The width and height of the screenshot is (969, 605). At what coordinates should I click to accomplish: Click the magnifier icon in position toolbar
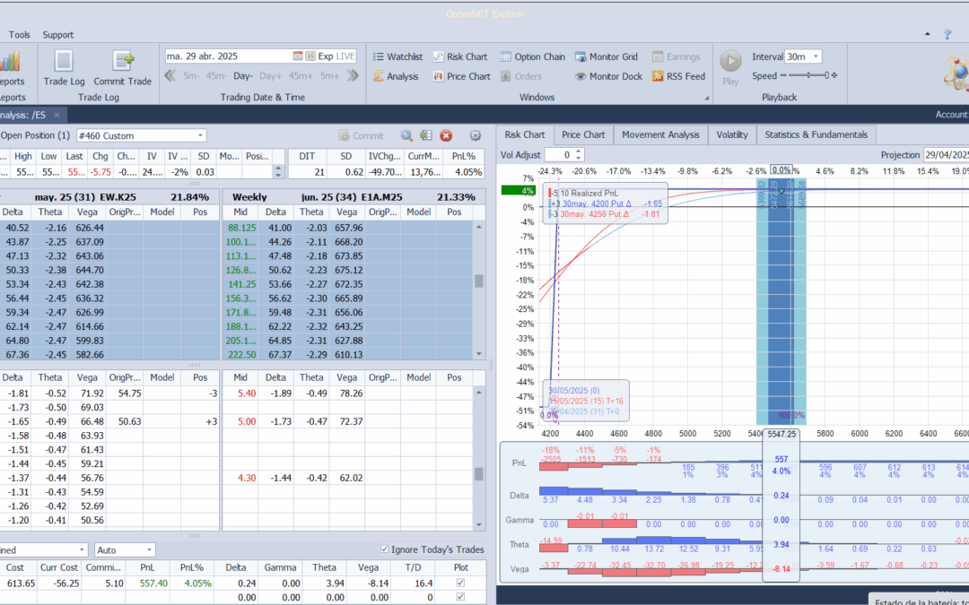pyautogui.click(x=406, y=136)
